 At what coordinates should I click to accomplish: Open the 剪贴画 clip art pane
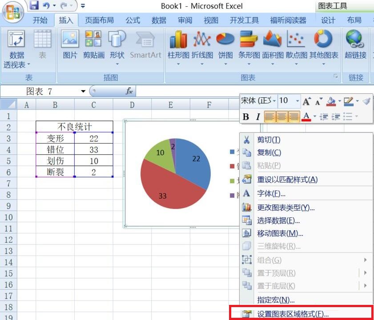pyautogui.click(x=94, y=45)
